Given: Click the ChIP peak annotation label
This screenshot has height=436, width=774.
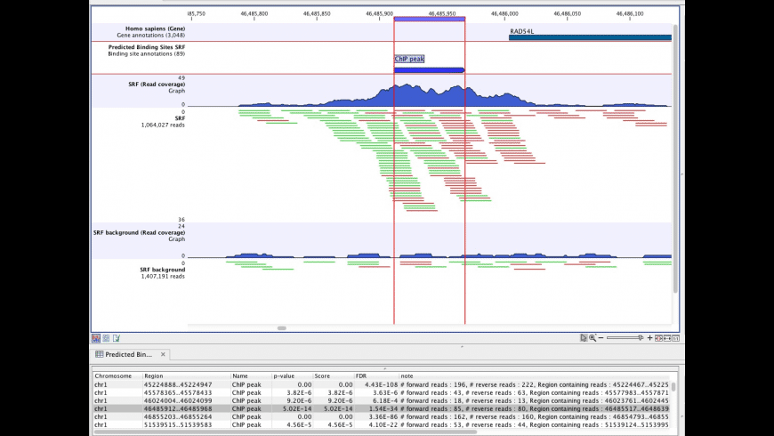Looking at the screenshot, I should click(x=409, y=60).
